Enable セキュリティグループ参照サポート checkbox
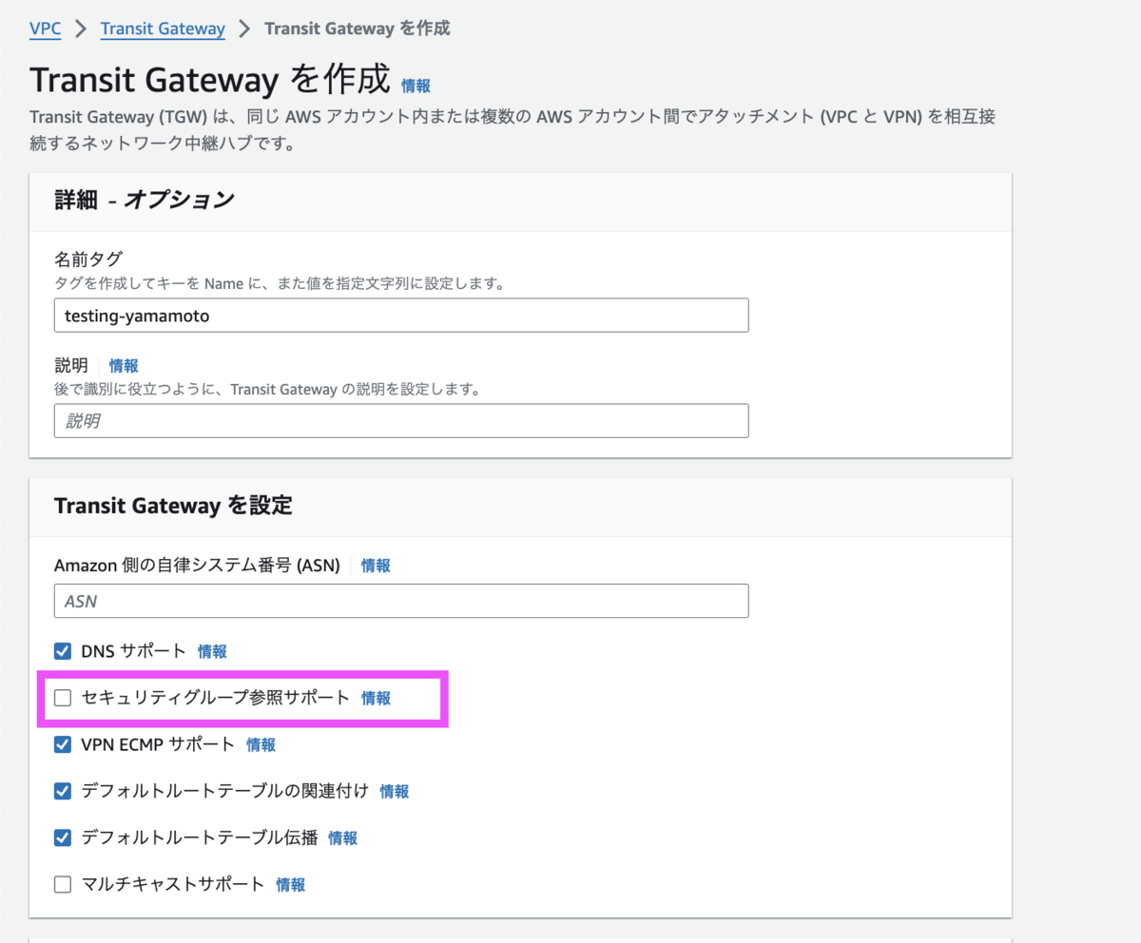This screenshot has width=1141, height=943. tap(63, 698)
